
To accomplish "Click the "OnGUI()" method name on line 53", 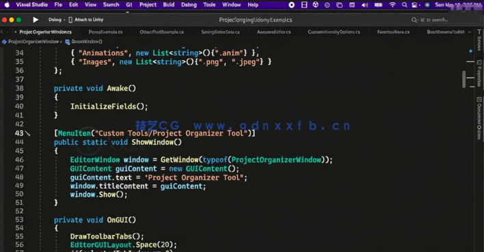I will click(x=121, y=220).
